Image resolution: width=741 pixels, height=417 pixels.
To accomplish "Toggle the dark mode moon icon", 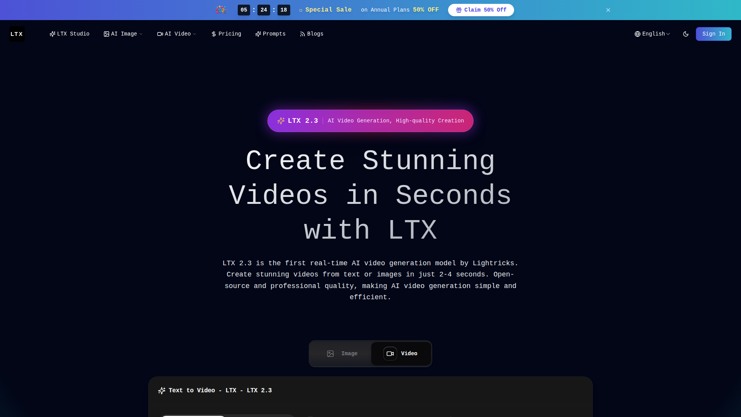I will point(686,34).
